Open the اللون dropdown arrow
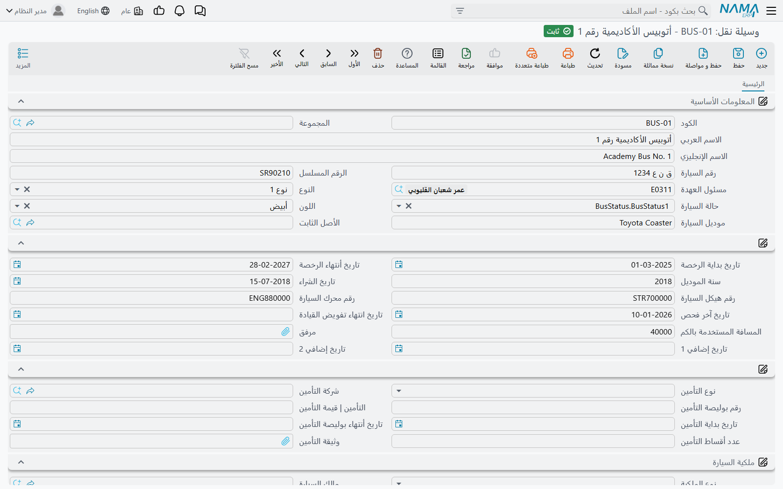This screenshot has height=489, width=783. [17, 206]
